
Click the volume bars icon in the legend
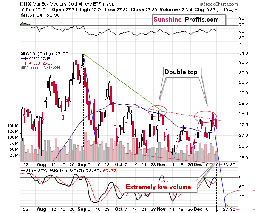pyautogui.click(x=23, y=67)
